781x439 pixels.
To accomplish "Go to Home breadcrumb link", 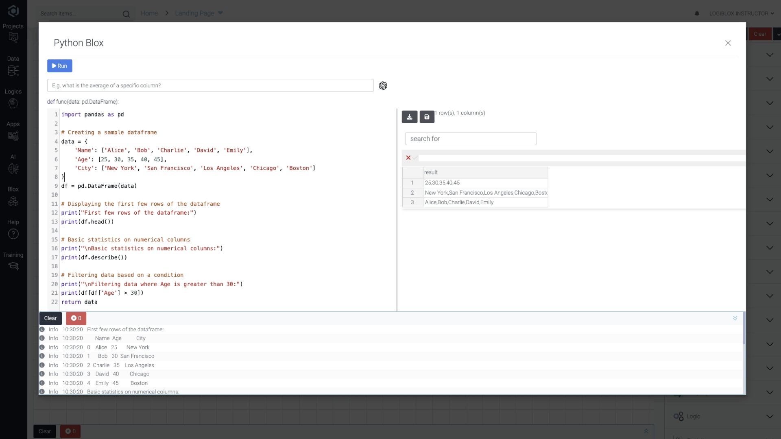I will (149, 13).
